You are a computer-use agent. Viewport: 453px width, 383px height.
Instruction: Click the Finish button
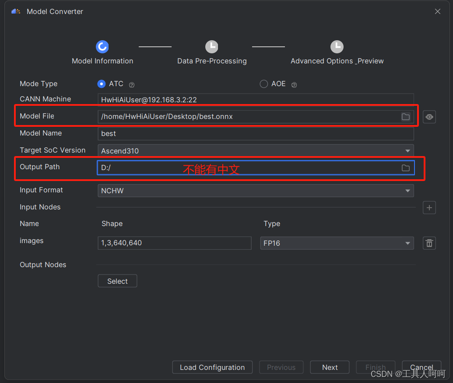(376, 367)
